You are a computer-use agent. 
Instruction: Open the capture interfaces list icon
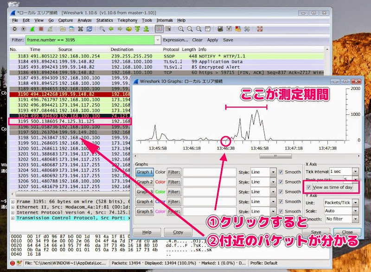(x=15, y=29)
